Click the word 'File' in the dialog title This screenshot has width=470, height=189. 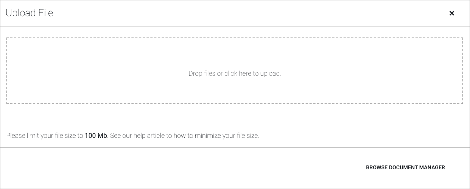46,13
